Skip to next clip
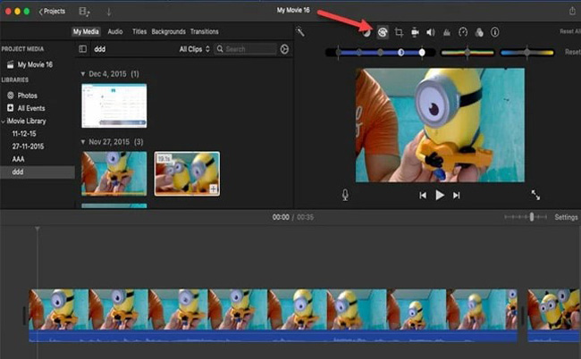Viewport: 581px width, 359px height. click(457, 196)
